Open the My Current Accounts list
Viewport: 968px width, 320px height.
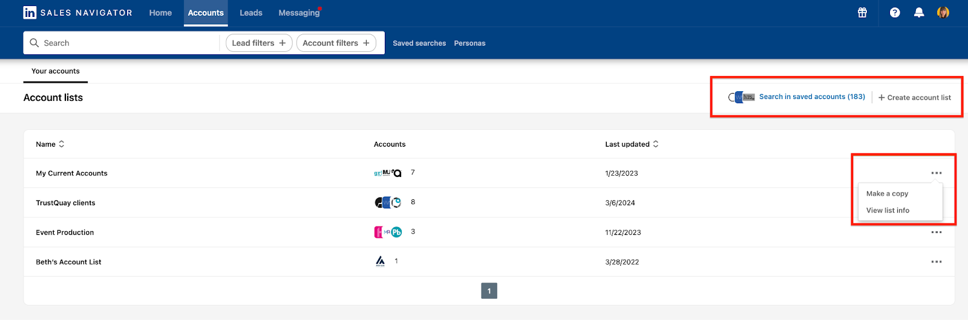(71, 173)
